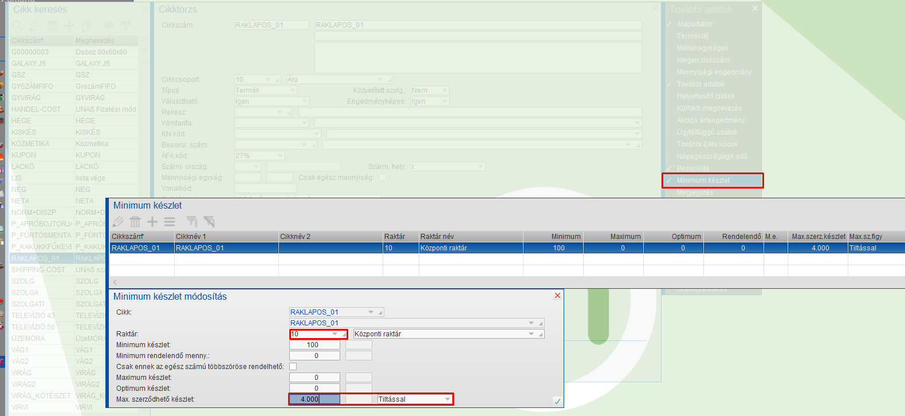905x416 pixels.
Task: Close the Cikktörzs panel
Action: coord(656,9)
